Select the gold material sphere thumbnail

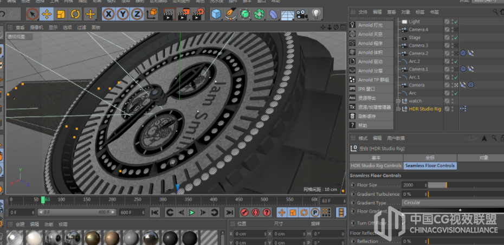[93, 237]
